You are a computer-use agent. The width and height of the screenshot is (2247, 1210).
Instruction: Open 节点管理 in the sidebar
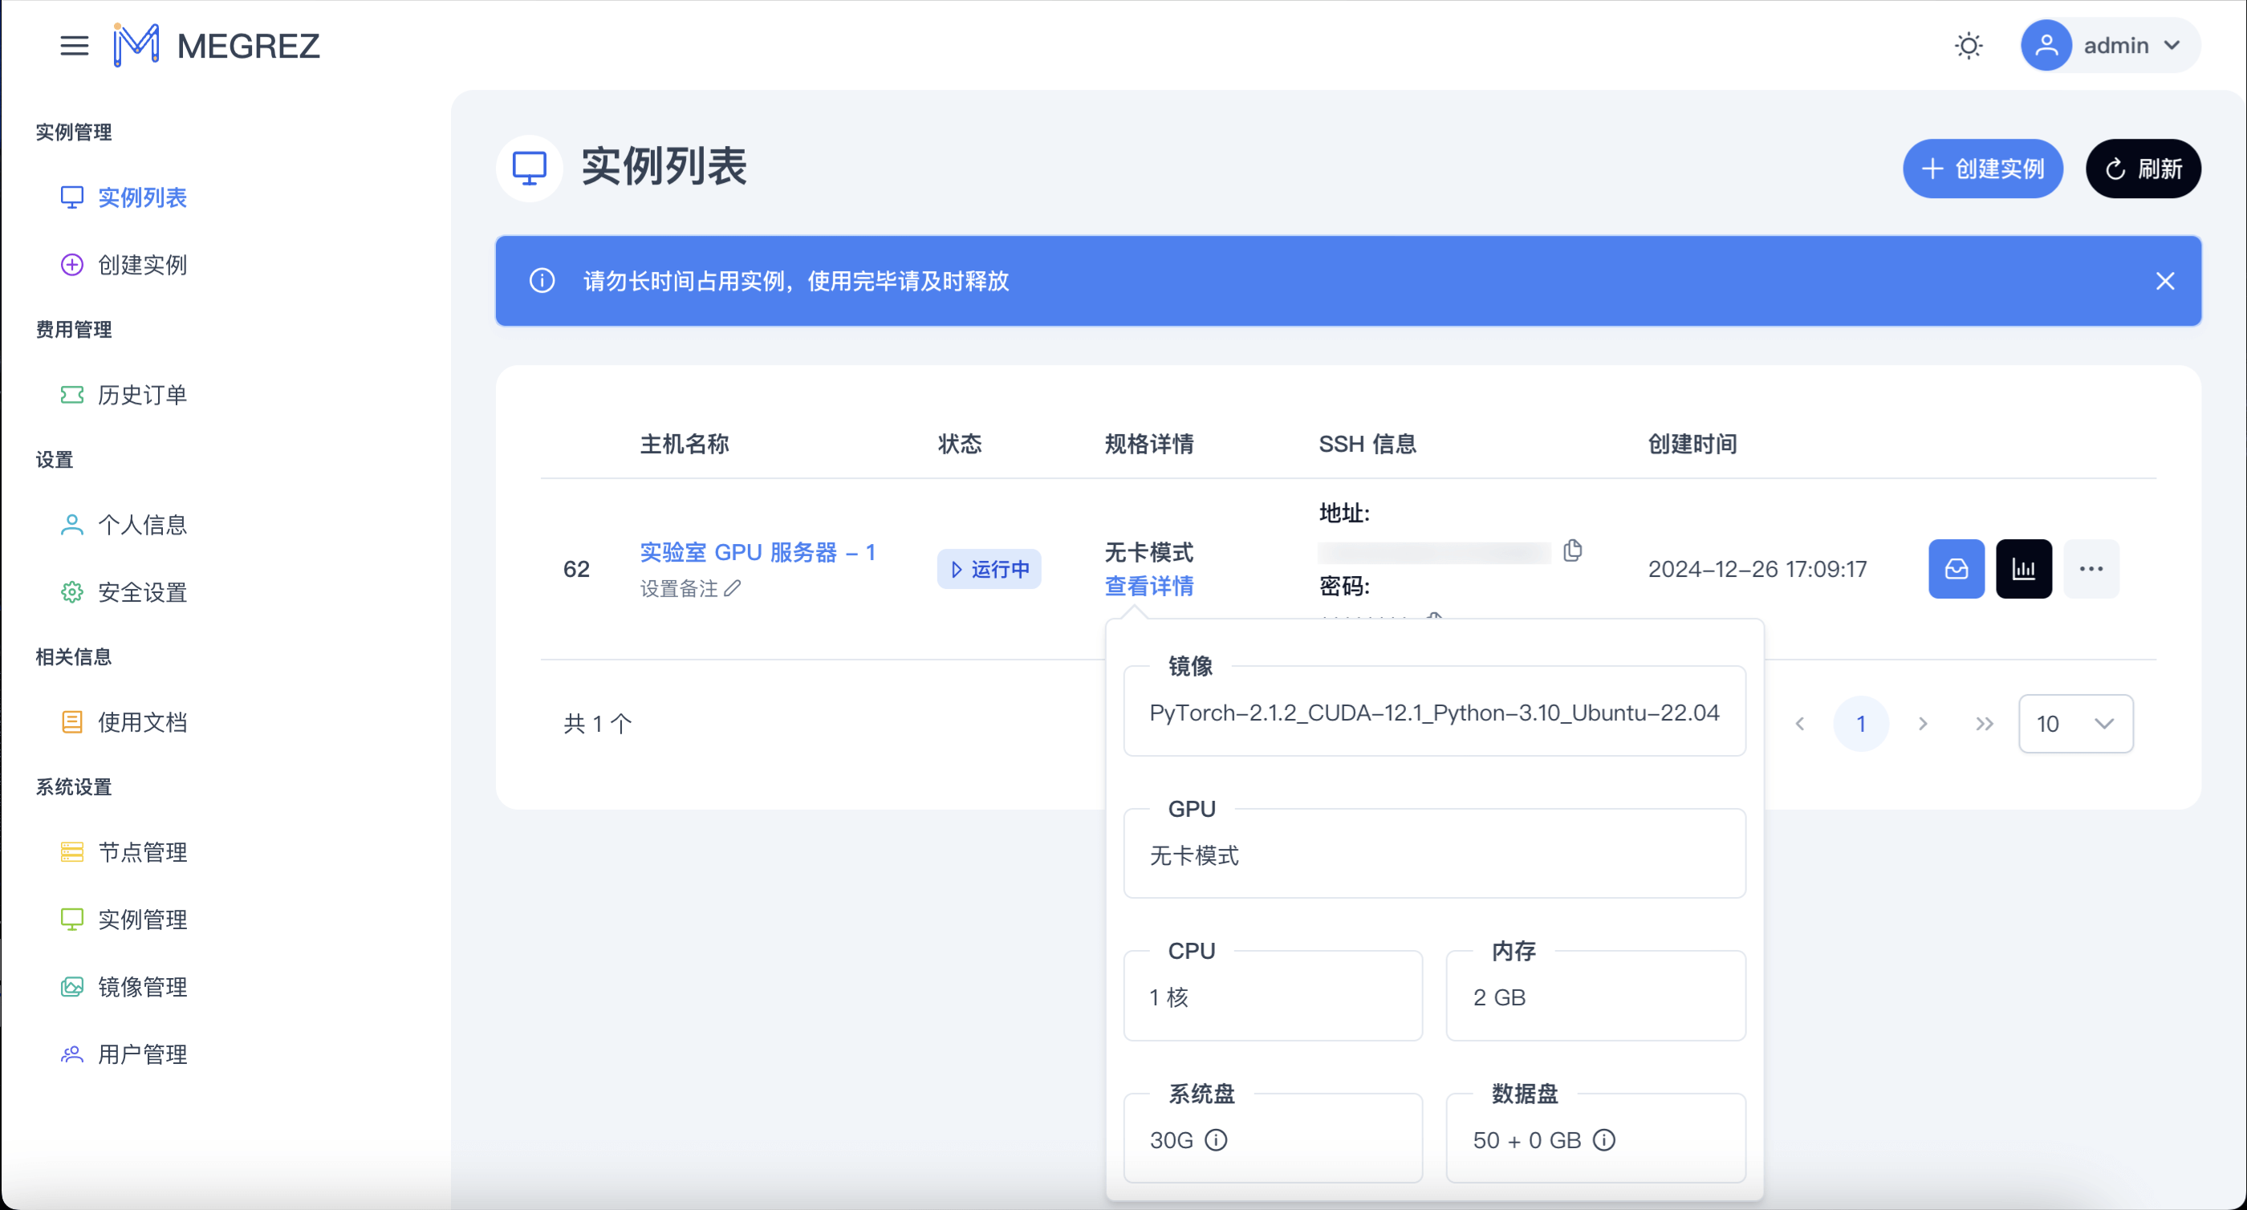142,851
